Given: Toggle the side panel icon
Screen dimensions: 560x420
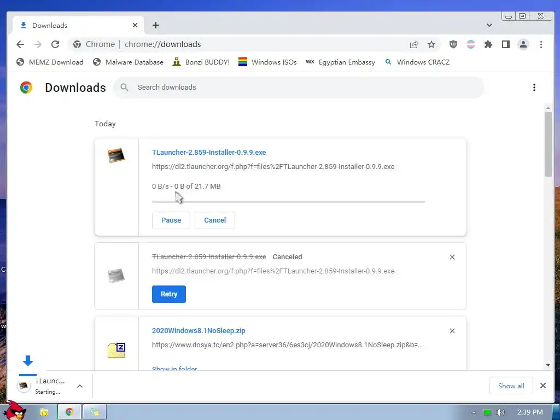Looking at the screenshot, I should [x=506, y=44].
